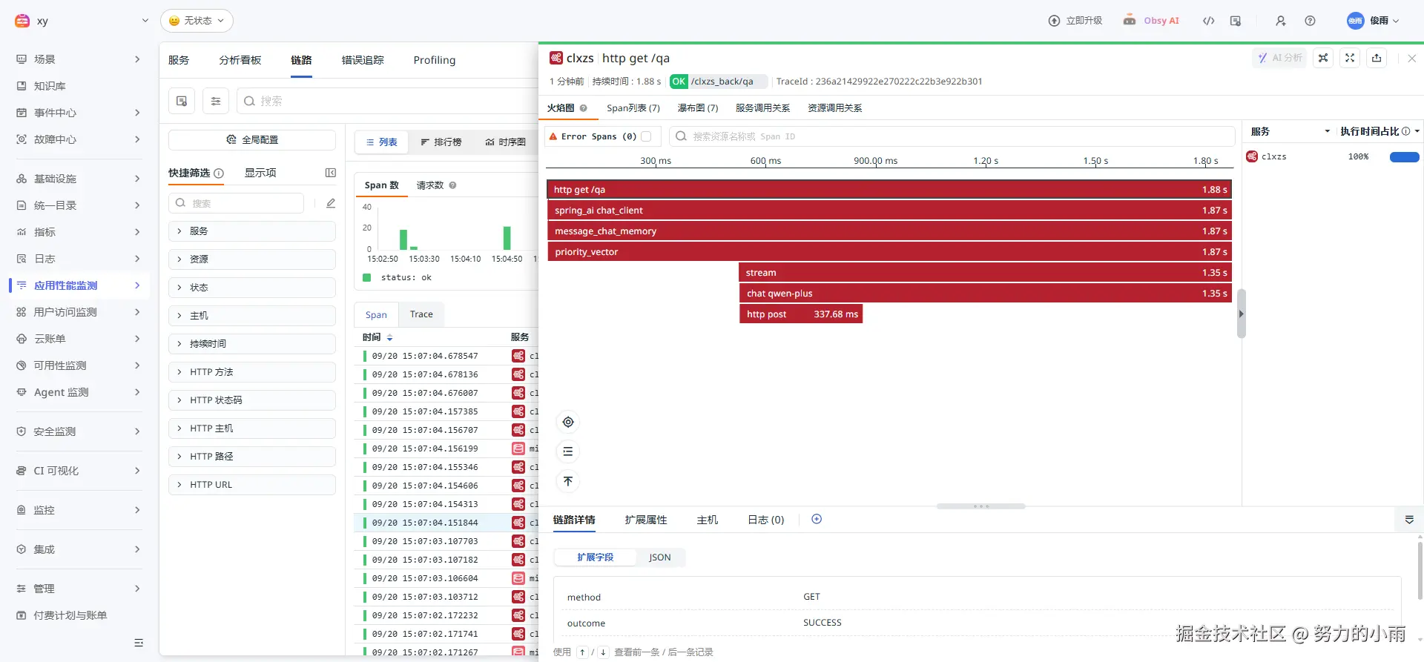
Task: Toggle the status ok legend item
Action: [397, 277]
